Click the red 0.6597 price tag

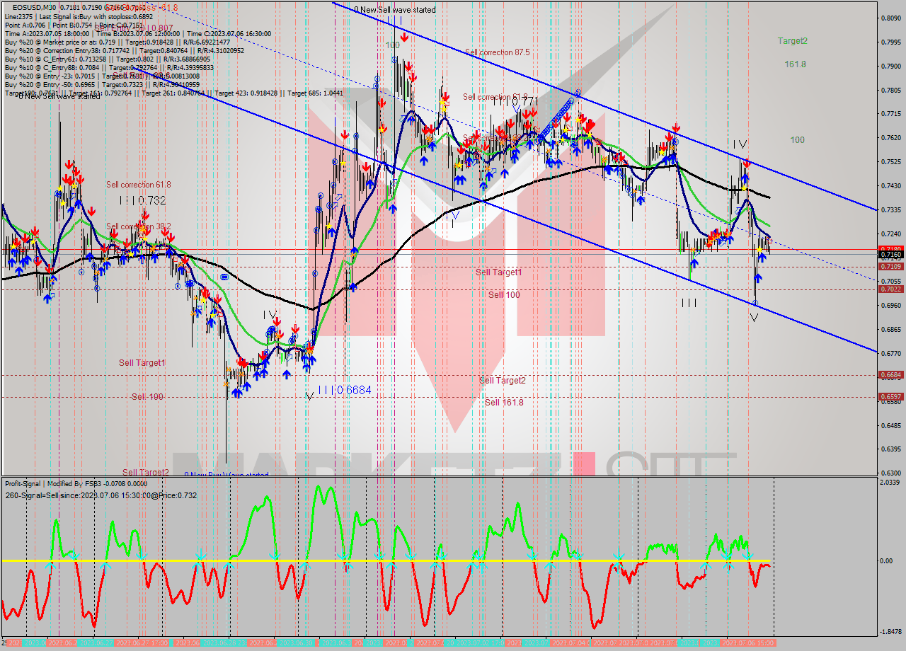890,397
